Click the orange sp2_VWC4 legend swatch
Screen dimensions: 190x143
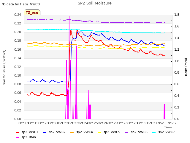point(72,132)
